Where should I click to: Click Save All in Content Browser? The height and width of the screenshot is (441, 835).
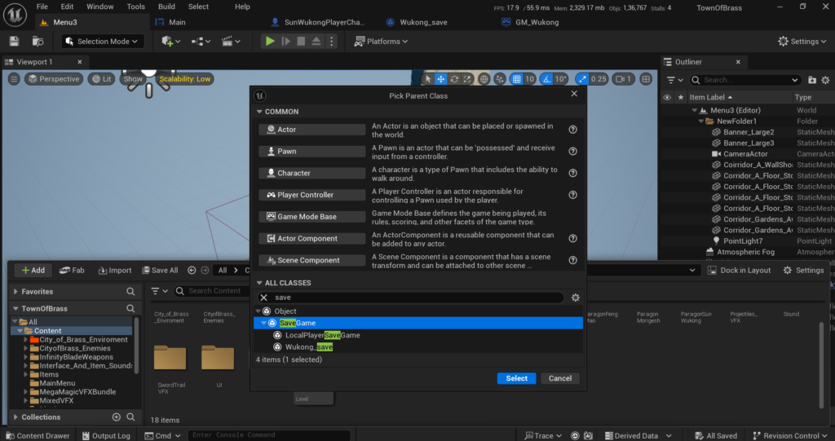[160, 270]
